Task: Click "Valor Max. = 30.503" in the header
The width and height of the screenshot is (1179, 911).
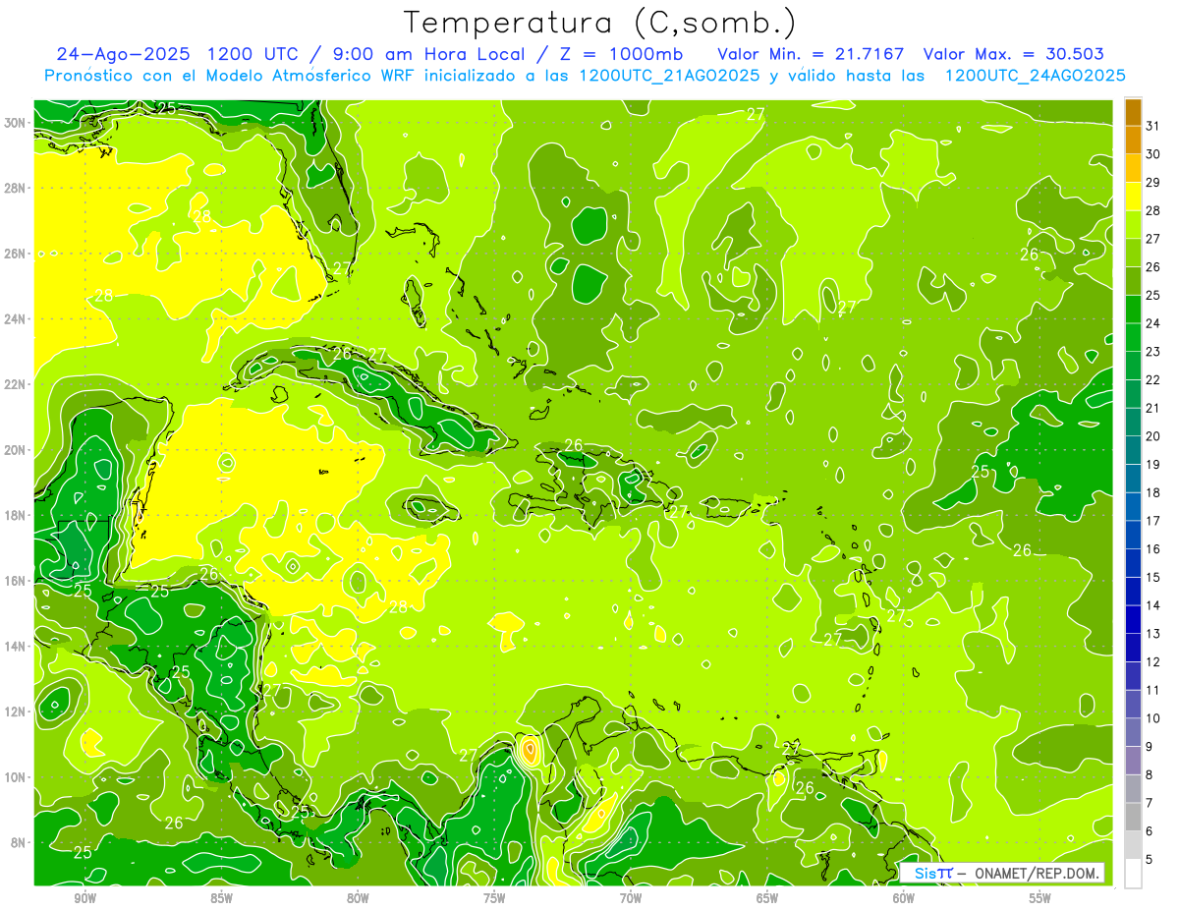Action: click(x=1014, y=54)
